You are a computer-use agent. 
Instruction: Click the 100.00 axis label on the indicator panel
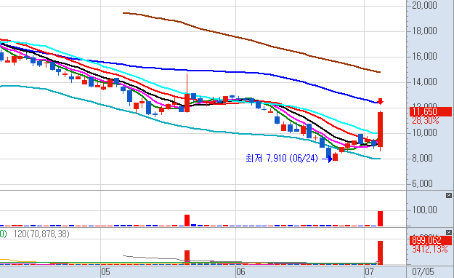pyautogui.click(x=424, y=210)
